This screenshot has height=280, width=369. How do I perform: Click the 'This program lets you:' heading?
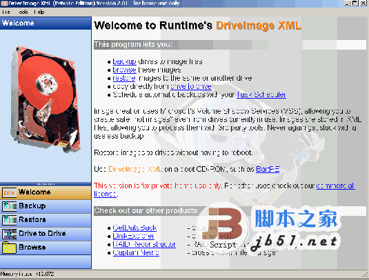pos(133,45)
